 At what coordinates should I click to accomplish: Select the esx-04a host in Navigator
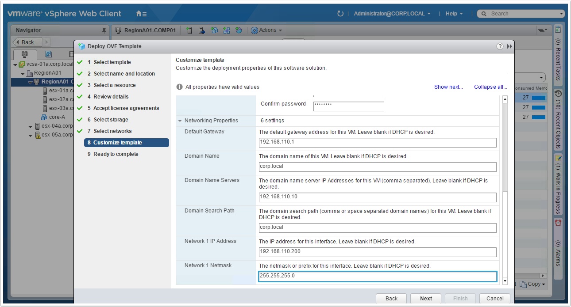click(x=54, y=126)
